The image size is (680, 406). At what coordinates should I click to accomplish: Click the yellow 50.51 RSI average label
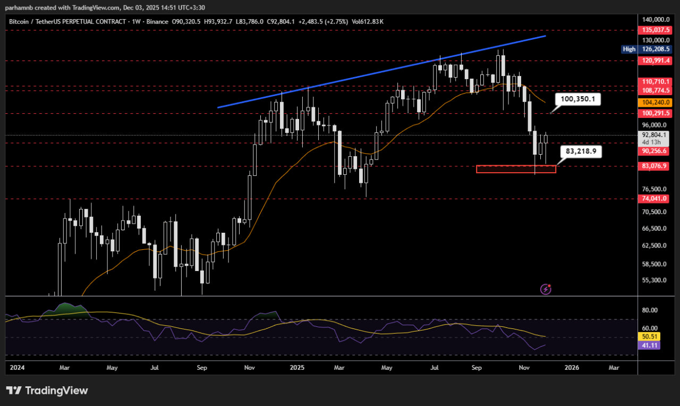pyautogui.click(x=650, y=336)
